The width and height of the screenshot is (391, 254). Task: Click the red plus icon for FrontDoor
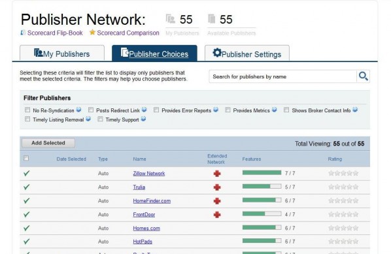(x=217, y=215)
